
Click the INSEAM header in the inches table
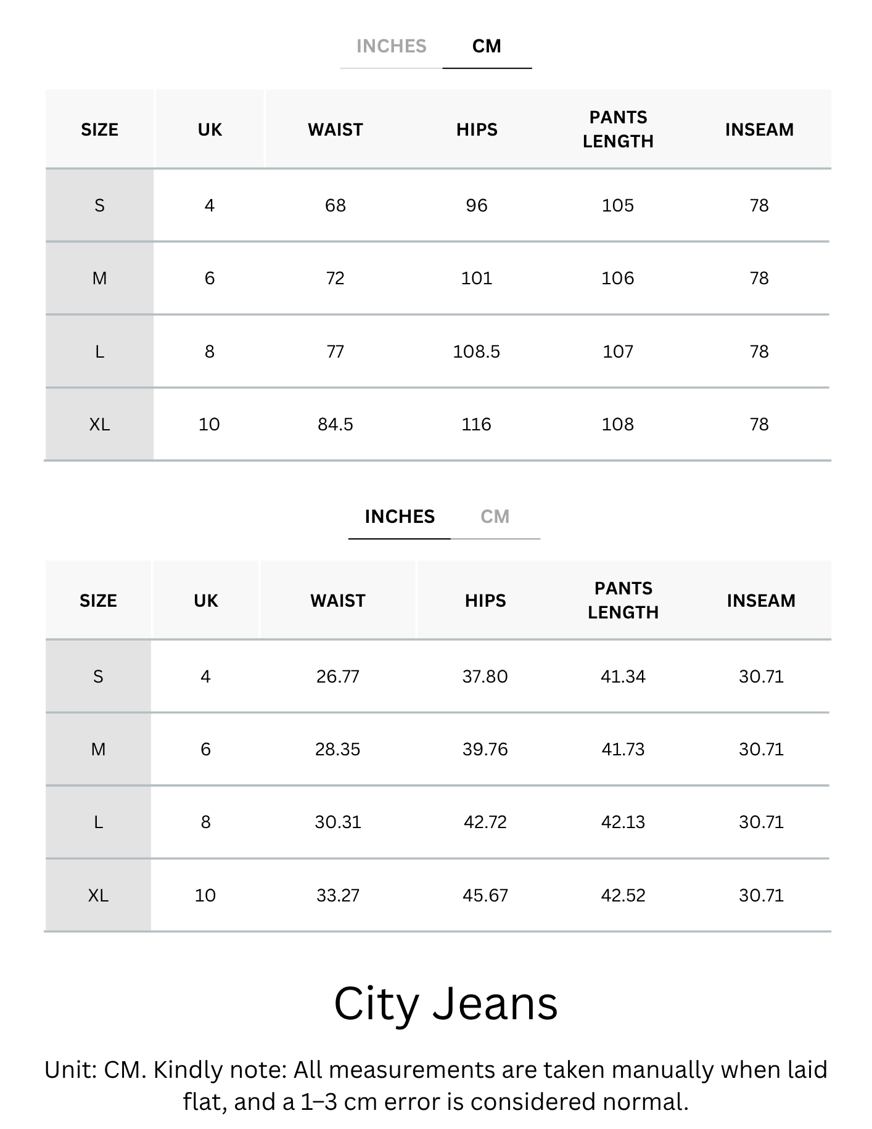click(761, 601)
